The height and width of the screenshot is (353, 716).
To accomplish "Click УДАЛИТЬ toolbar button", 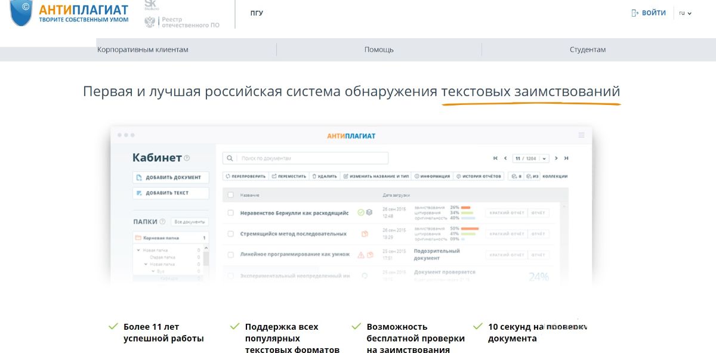I will 325,176.
